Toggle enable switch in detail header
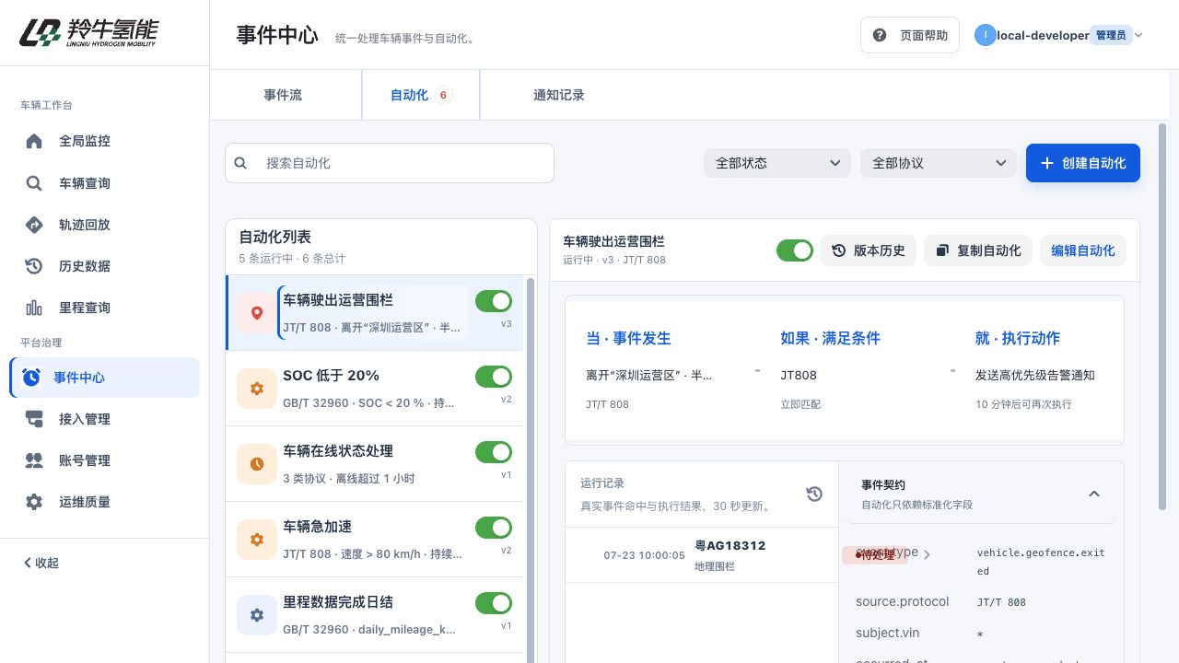The width and height of the screenshot is (1179, 663). [795, 250]
